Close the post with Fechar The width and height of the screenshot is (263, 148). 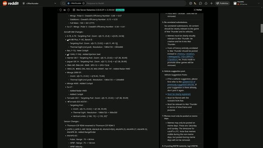[x=198, y=10]
